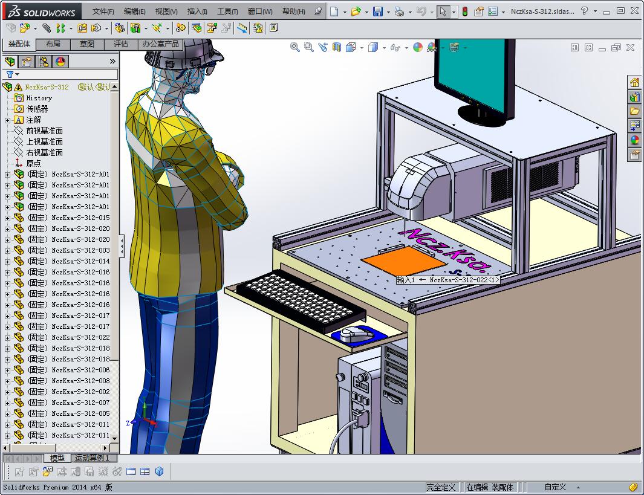Click the Move Component icon
Image resolution: width=644 pixels, height=495 pixels.
coord(96,28)
